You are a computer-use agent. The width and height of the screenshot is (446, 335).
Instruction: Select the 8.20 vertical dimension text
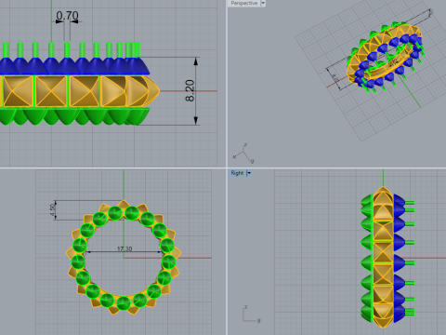(190, 90)
